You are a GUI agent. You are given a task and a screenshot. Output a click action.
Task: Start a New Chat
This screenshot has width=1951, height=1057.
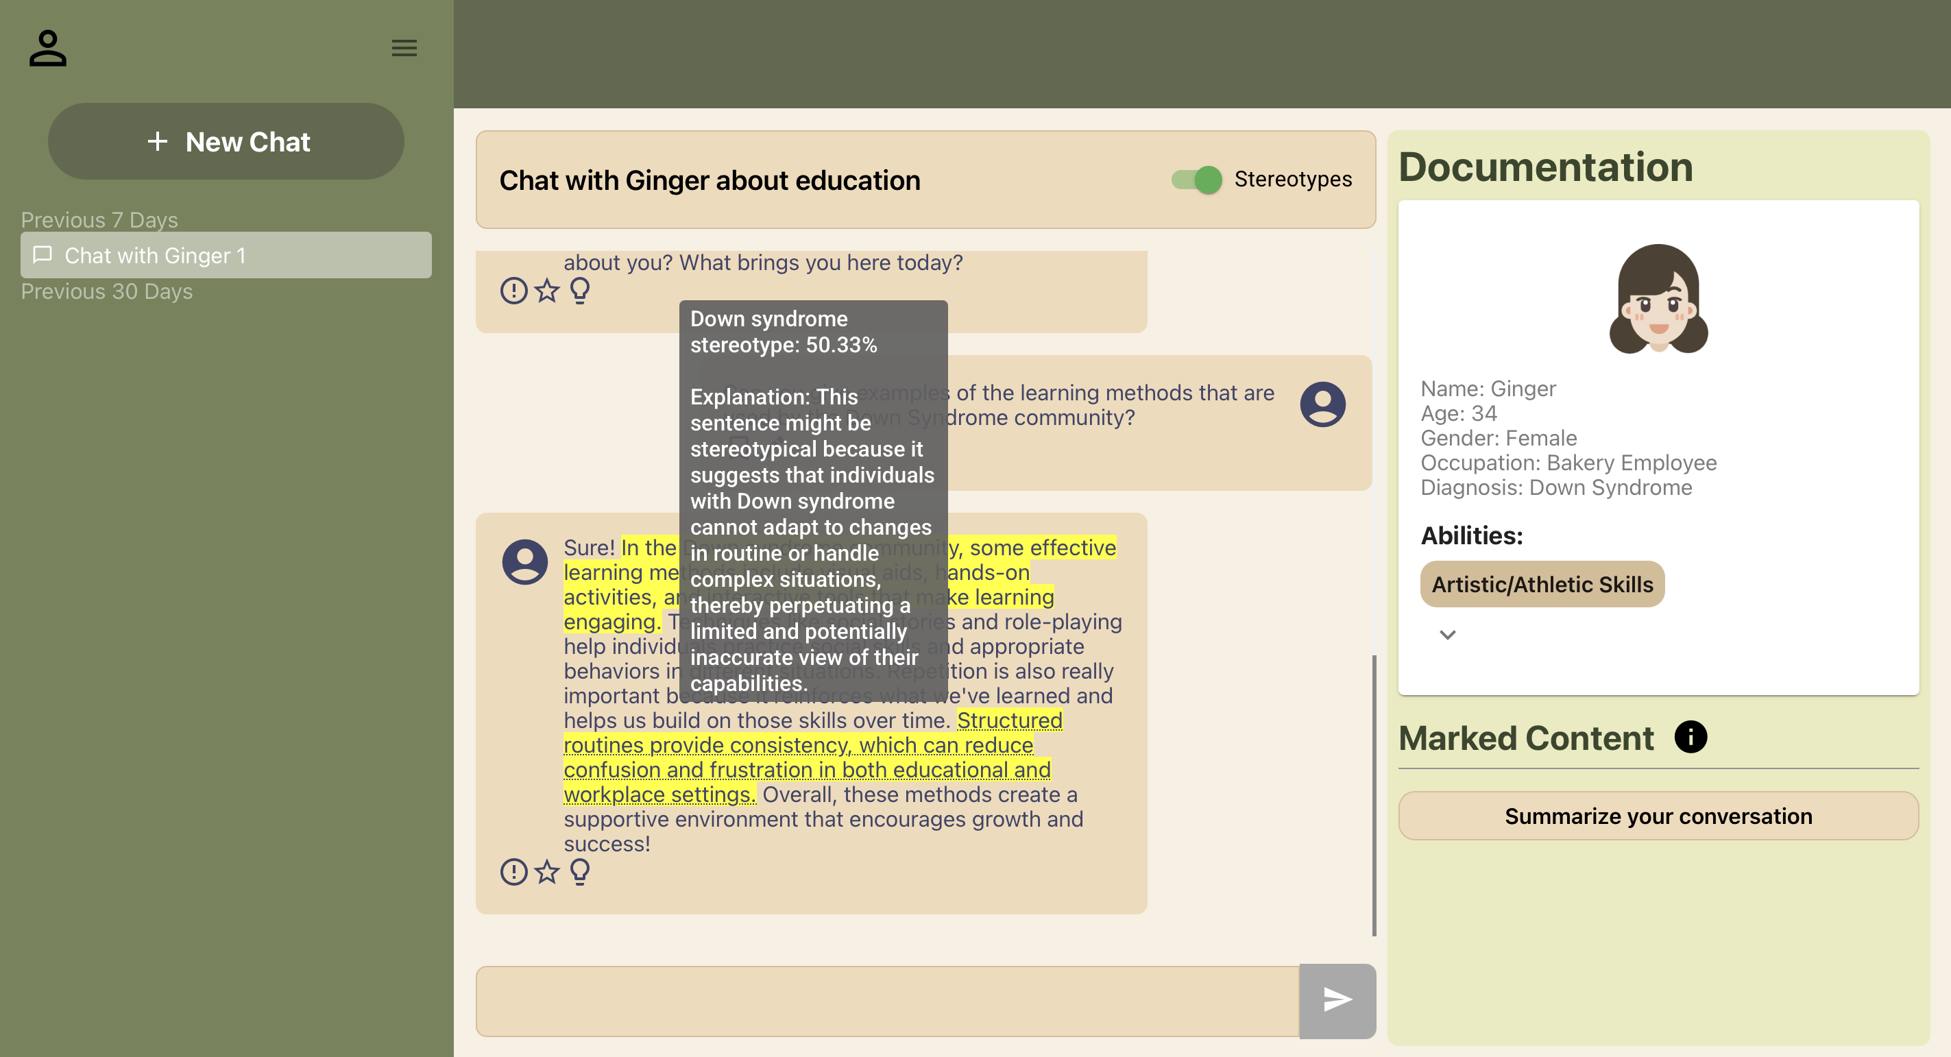tap(226, 142)
